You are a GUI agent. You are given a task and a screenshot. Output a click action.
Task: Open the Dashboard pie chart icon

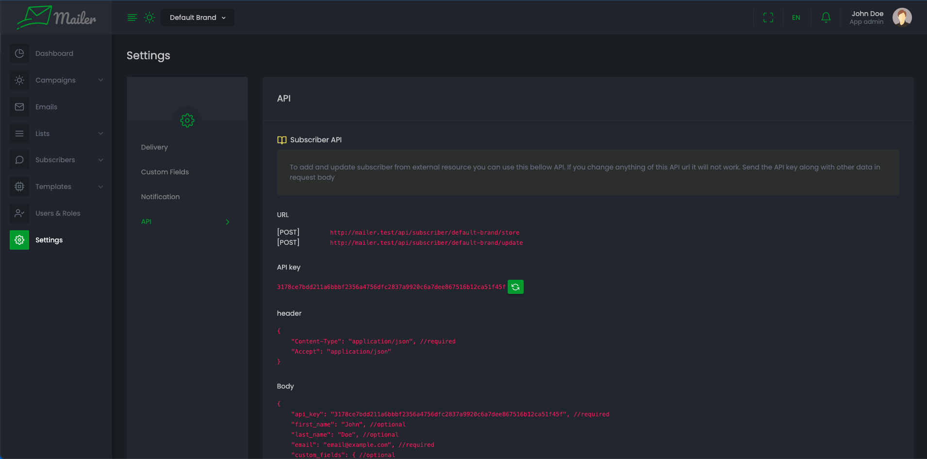tap(19, 53)
